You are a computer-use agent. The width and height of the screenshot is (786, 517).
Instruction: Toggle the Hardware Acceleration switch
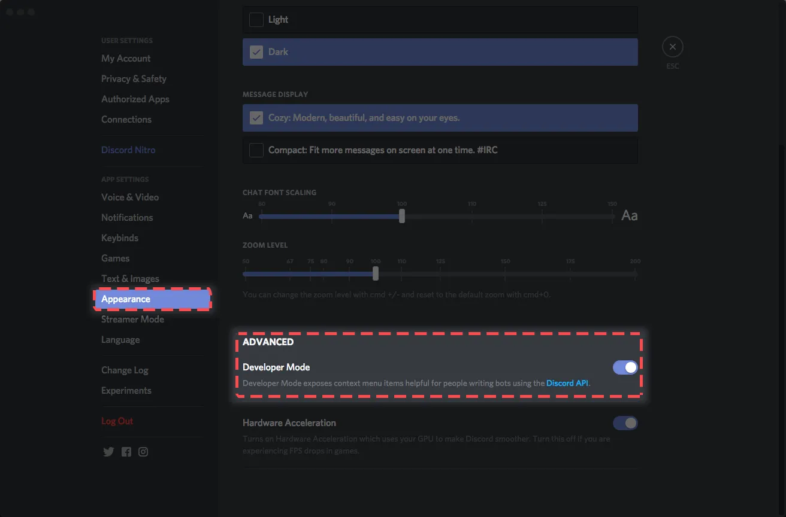click(625, 423)
